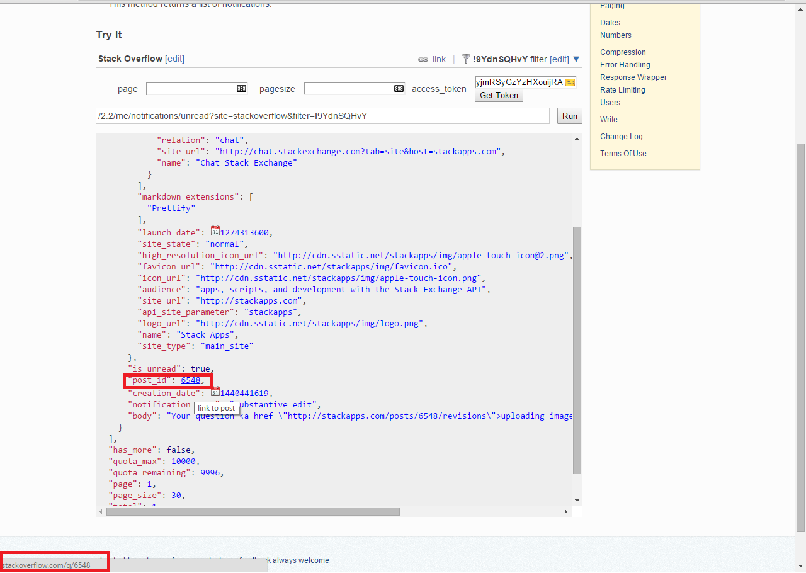
Task: Click the "Stack Apps" name value
Action: click(x=205, y=334)
